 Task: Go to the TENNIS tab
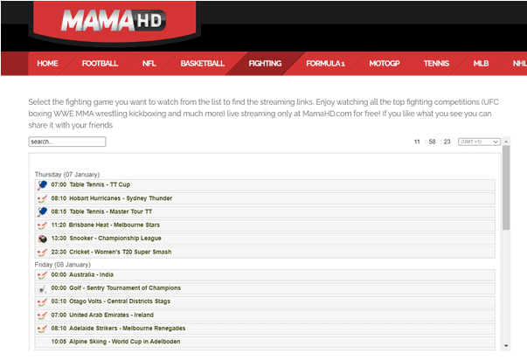[x=436, y=64]
